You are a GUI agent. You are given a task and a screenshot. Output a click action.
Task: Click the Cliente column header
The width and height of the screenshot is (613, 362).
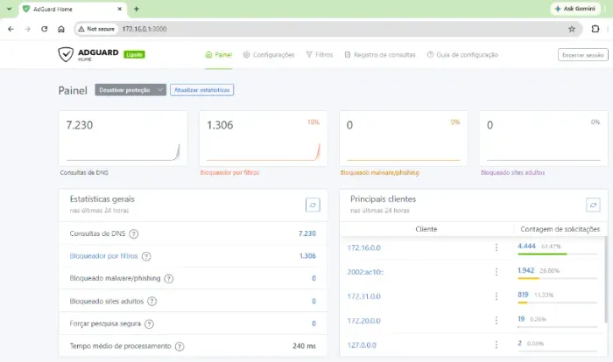426,229
